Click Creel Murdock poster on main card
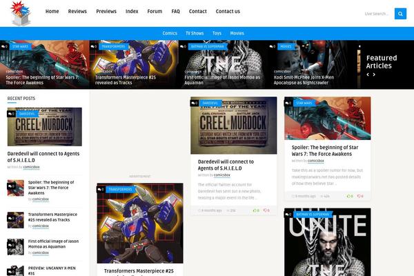The height and width of the screenshot is (276, 414). [234, 126]
